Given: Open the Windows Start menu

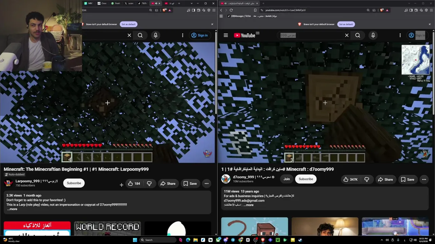Looking at the screenshot, I should point(135,240).
